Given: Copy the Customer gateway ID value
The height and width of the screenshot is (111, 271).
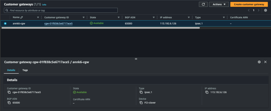Looking at the screenshot, I should [x=9, y=92].
